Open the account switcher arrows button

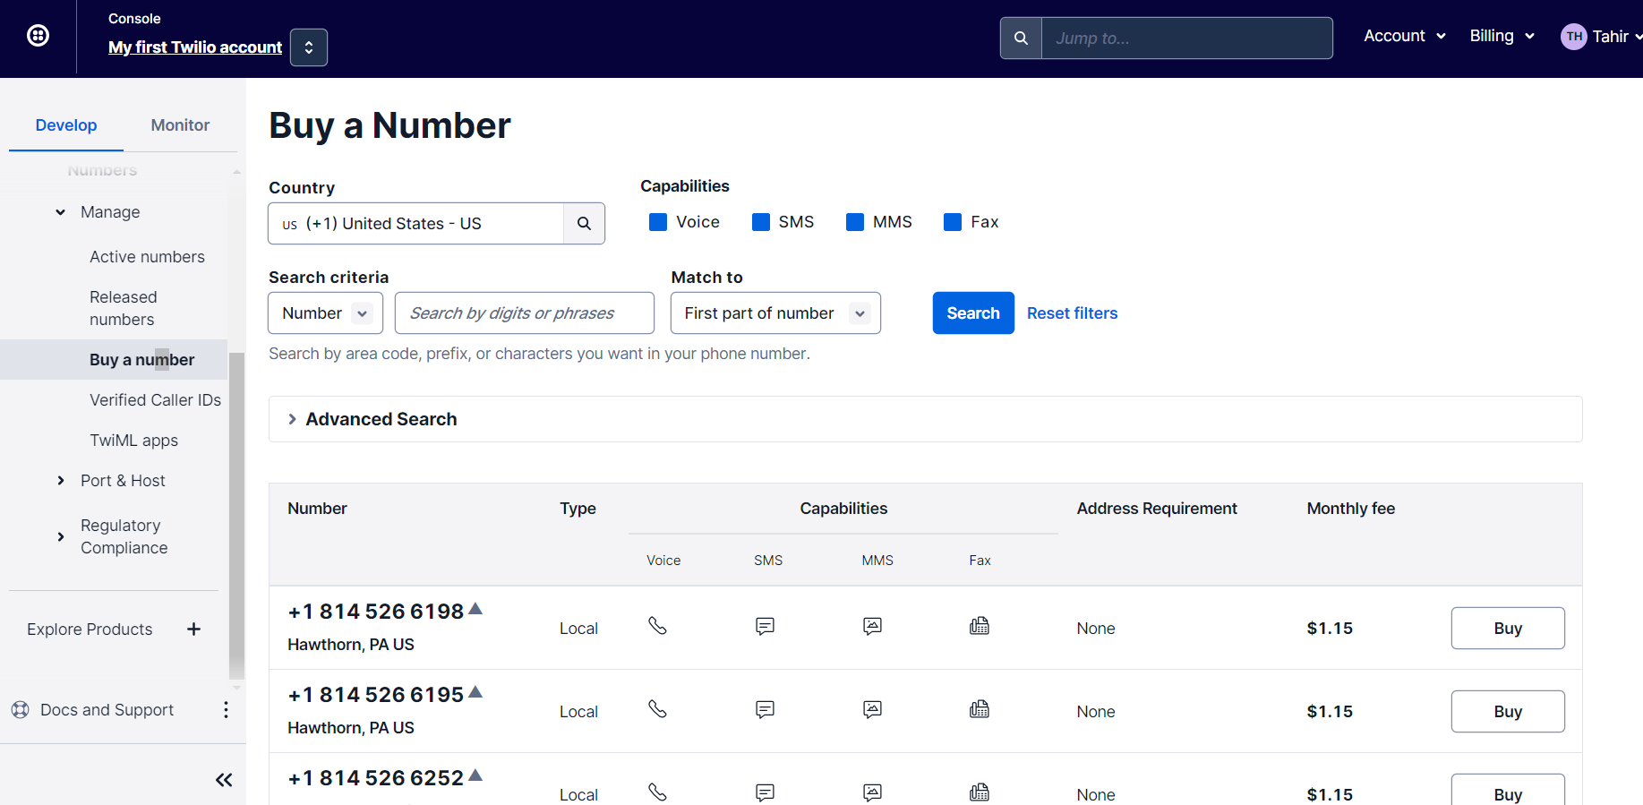[309, 47]
